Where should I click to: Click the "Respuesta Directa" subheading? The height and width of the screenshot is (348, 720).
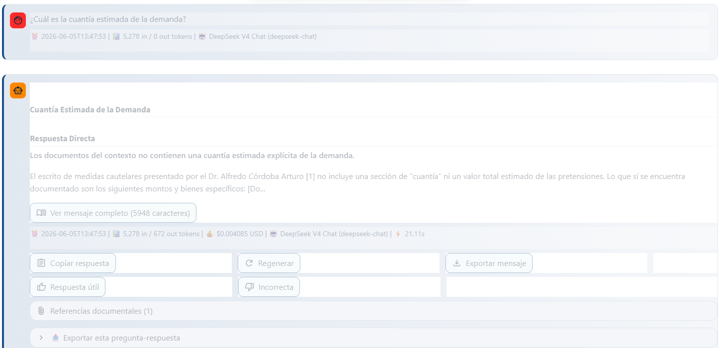[62, 138]
